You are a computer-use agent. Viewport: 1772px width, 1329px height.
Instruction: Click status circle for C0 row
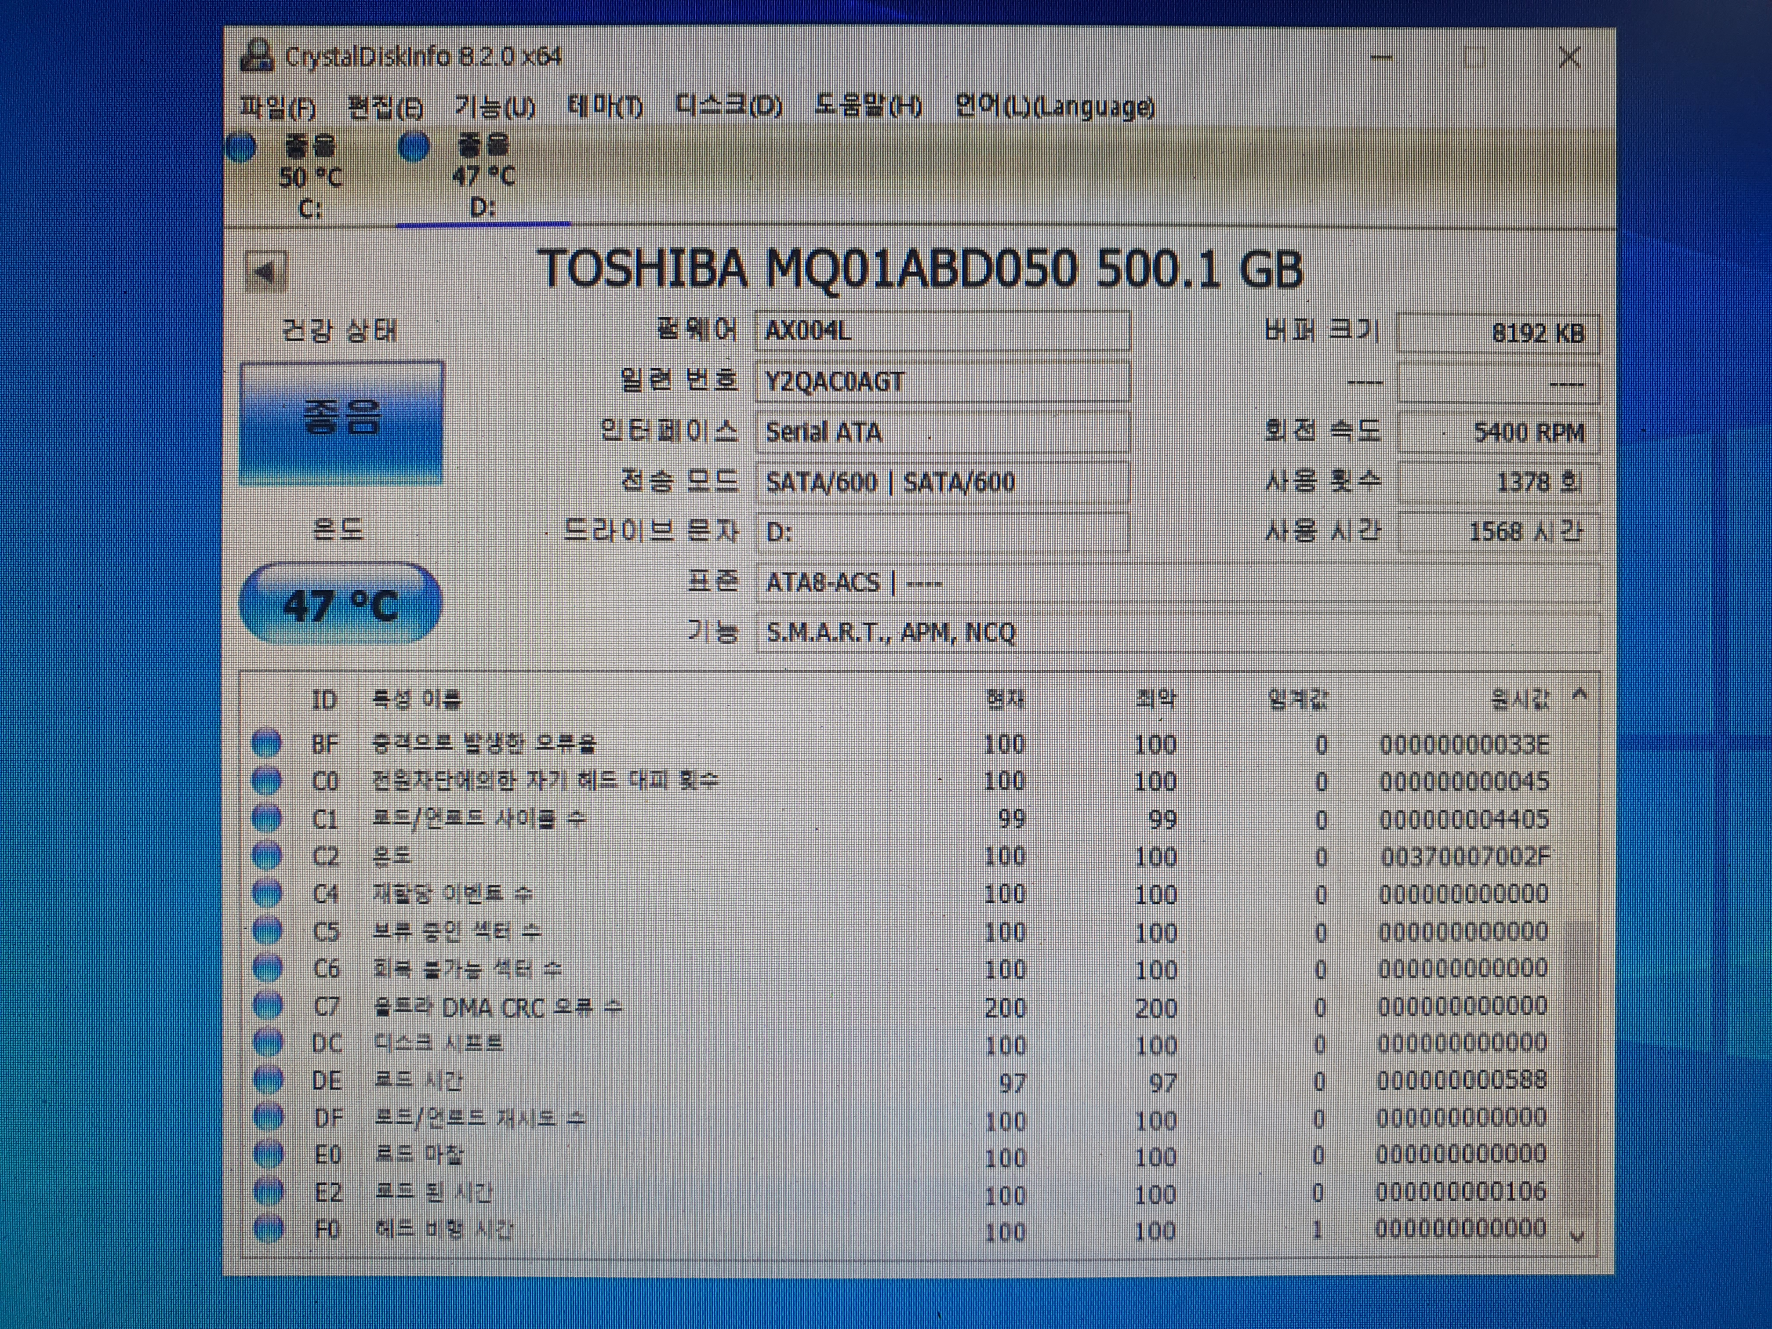[266, 780]
